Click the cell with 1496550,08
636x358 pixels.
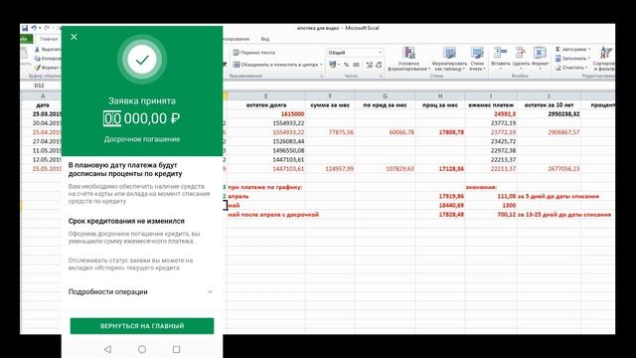265,150
